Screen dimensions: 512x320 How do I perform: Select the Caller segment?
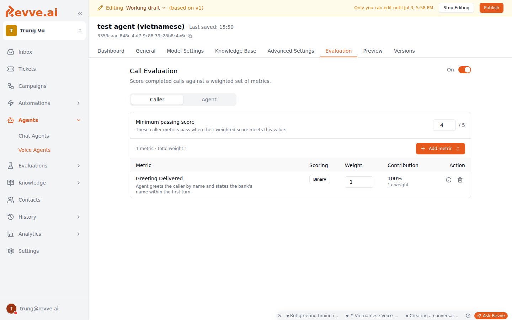[157, 100]
